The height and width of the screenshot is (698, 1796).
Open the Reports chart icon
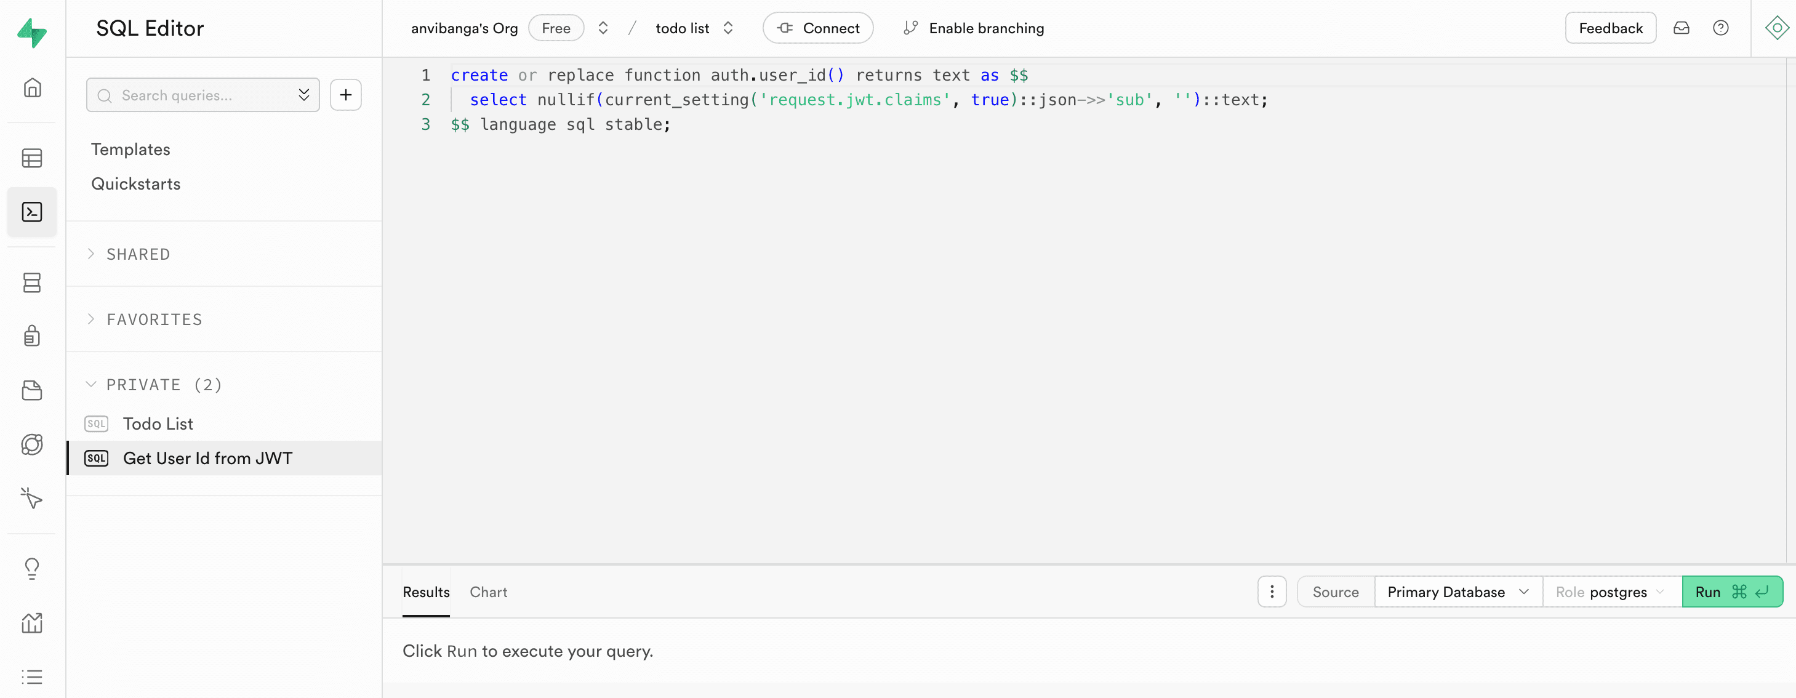(32, 623)
